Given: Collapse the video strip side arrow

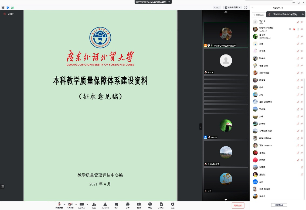Looking at the screenshot, I should tap(200, 126).
